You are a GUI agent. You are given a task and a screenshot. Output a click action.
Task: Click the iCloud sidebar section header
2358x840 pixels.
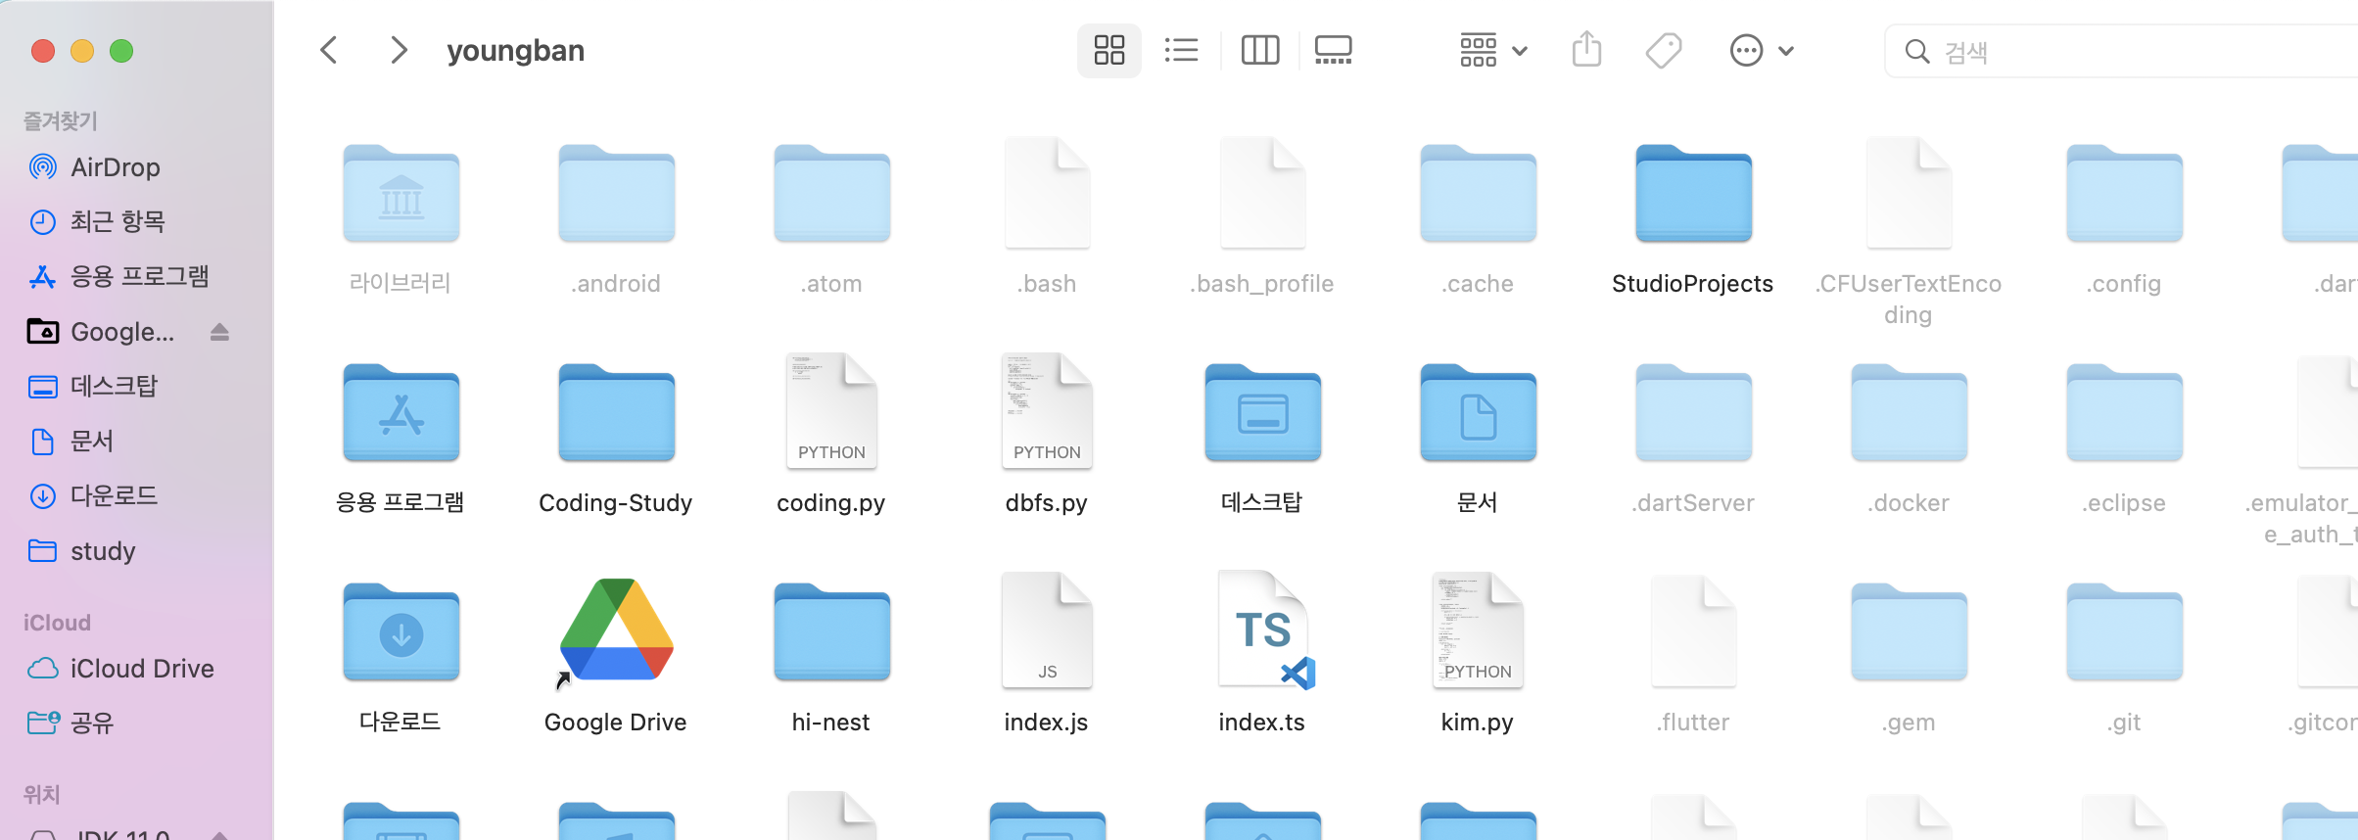point(57,623)
